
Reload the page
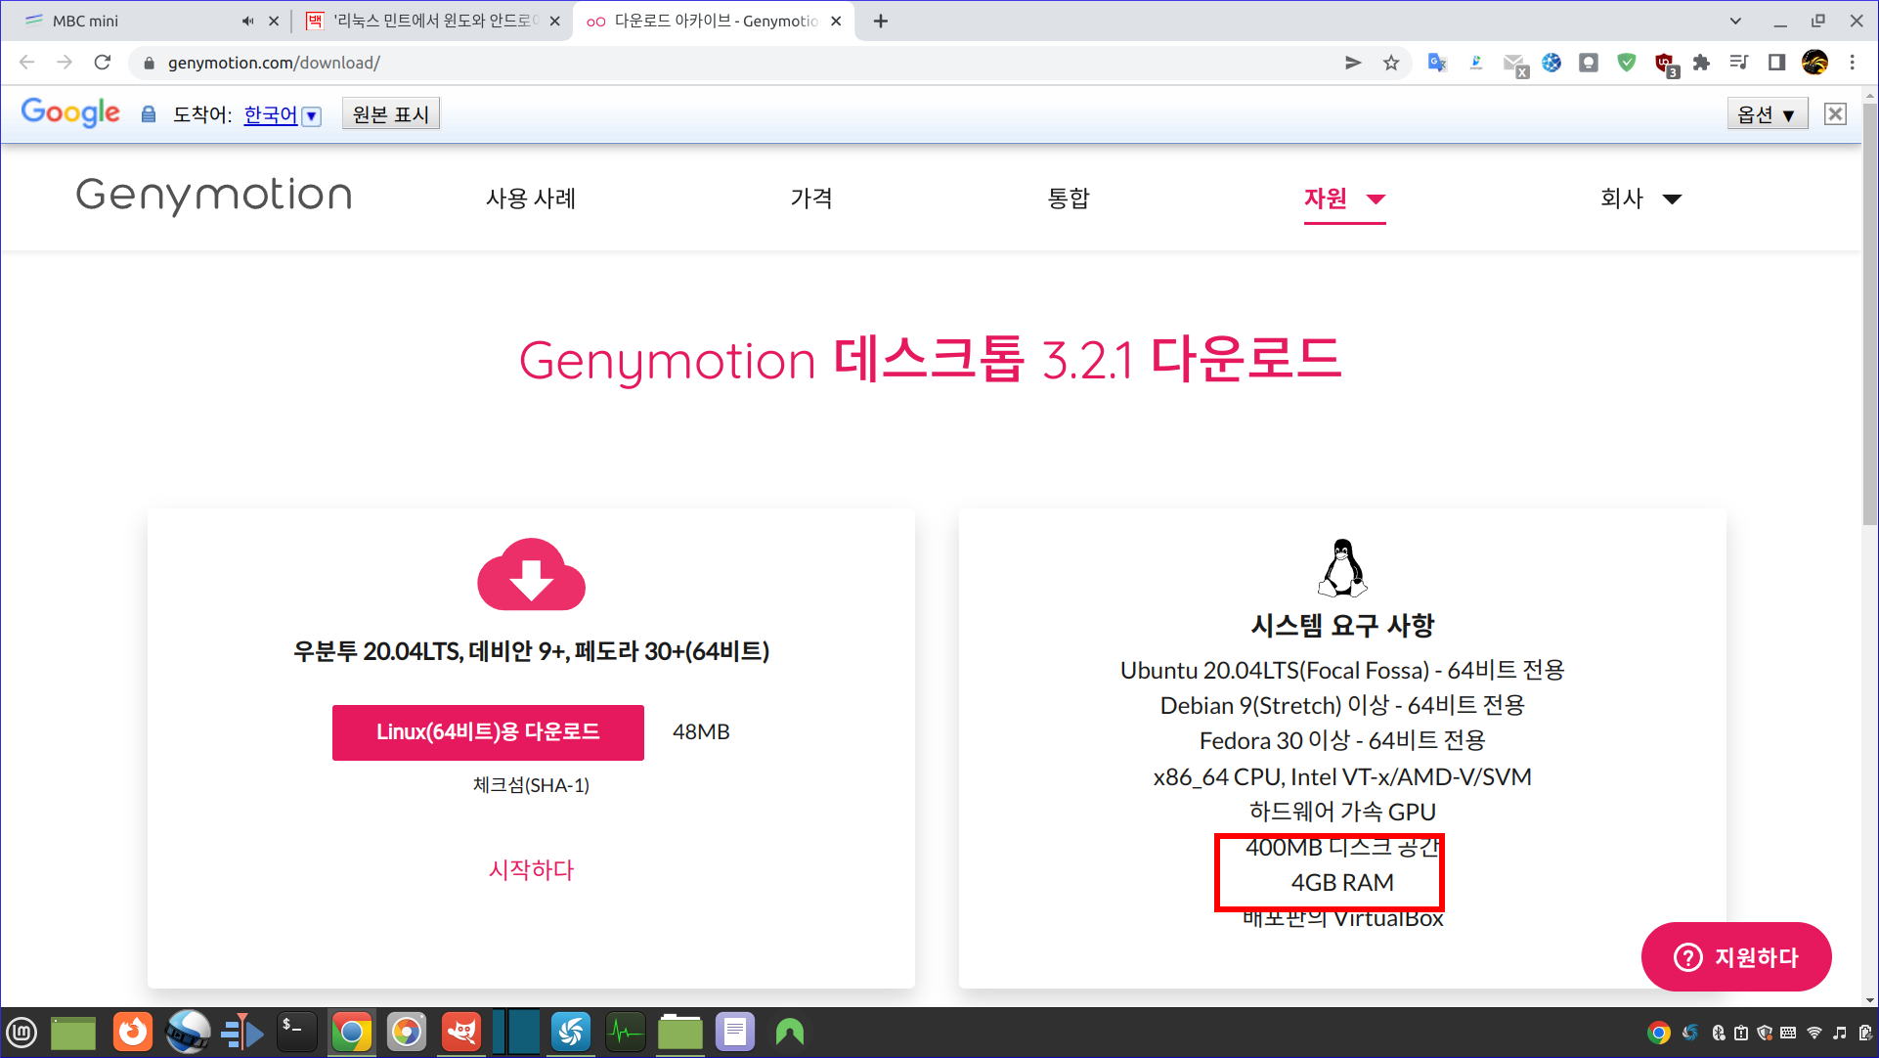[103, 63]
